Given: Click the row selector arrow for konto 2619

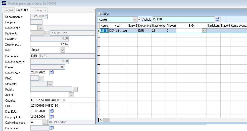Looking at the screenshot, I should pos(99,31).
